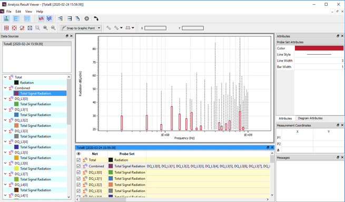Collapse the DQ_L4[0] tree node
Image resolution: width=345 pixels, height=202 pixels.
click(5, 185)
